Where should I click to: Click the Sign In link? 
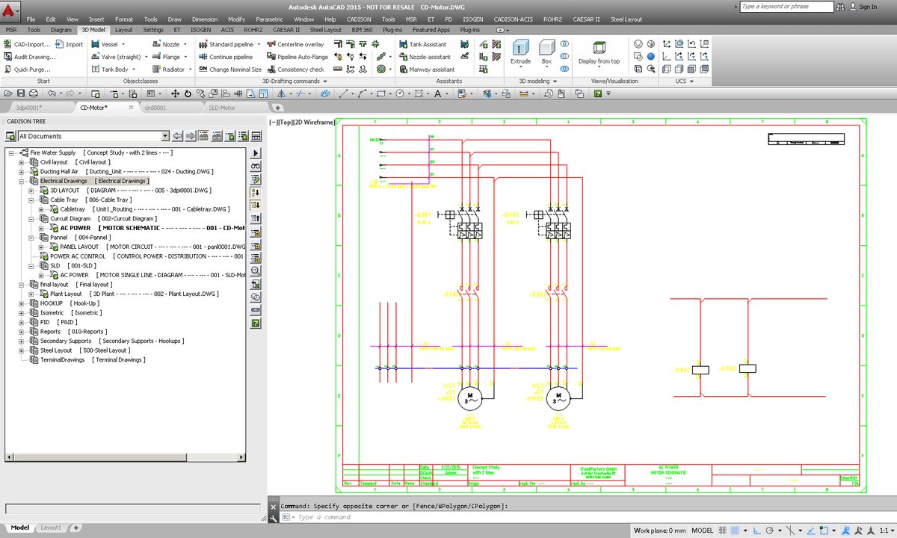tap(867, 6)
